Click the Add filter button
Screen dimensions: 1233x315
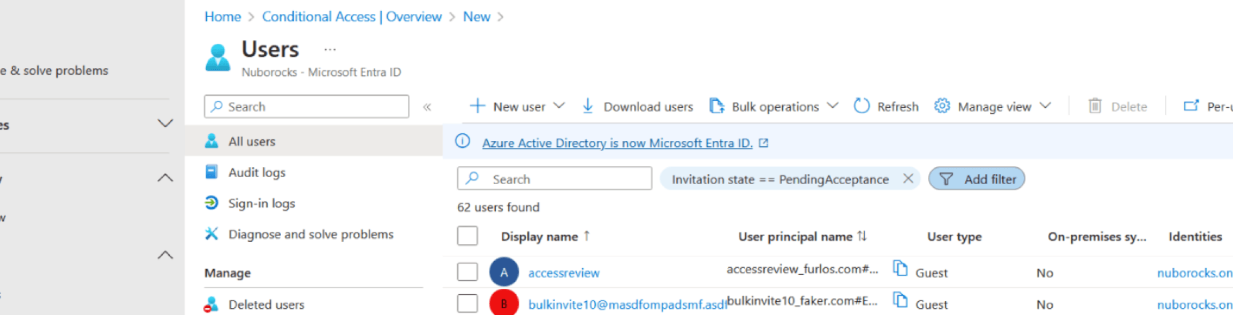coord(977,179)
